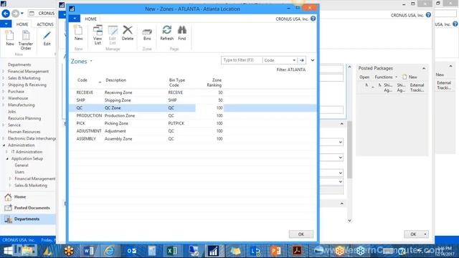
Task: Open PowerPoint from the taskbar
Action: [275, 251]
